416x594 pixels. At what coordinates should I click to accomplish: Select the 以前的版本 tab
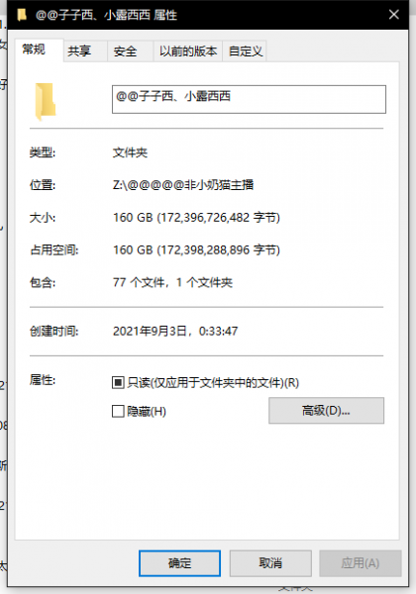tap(188, 50)
